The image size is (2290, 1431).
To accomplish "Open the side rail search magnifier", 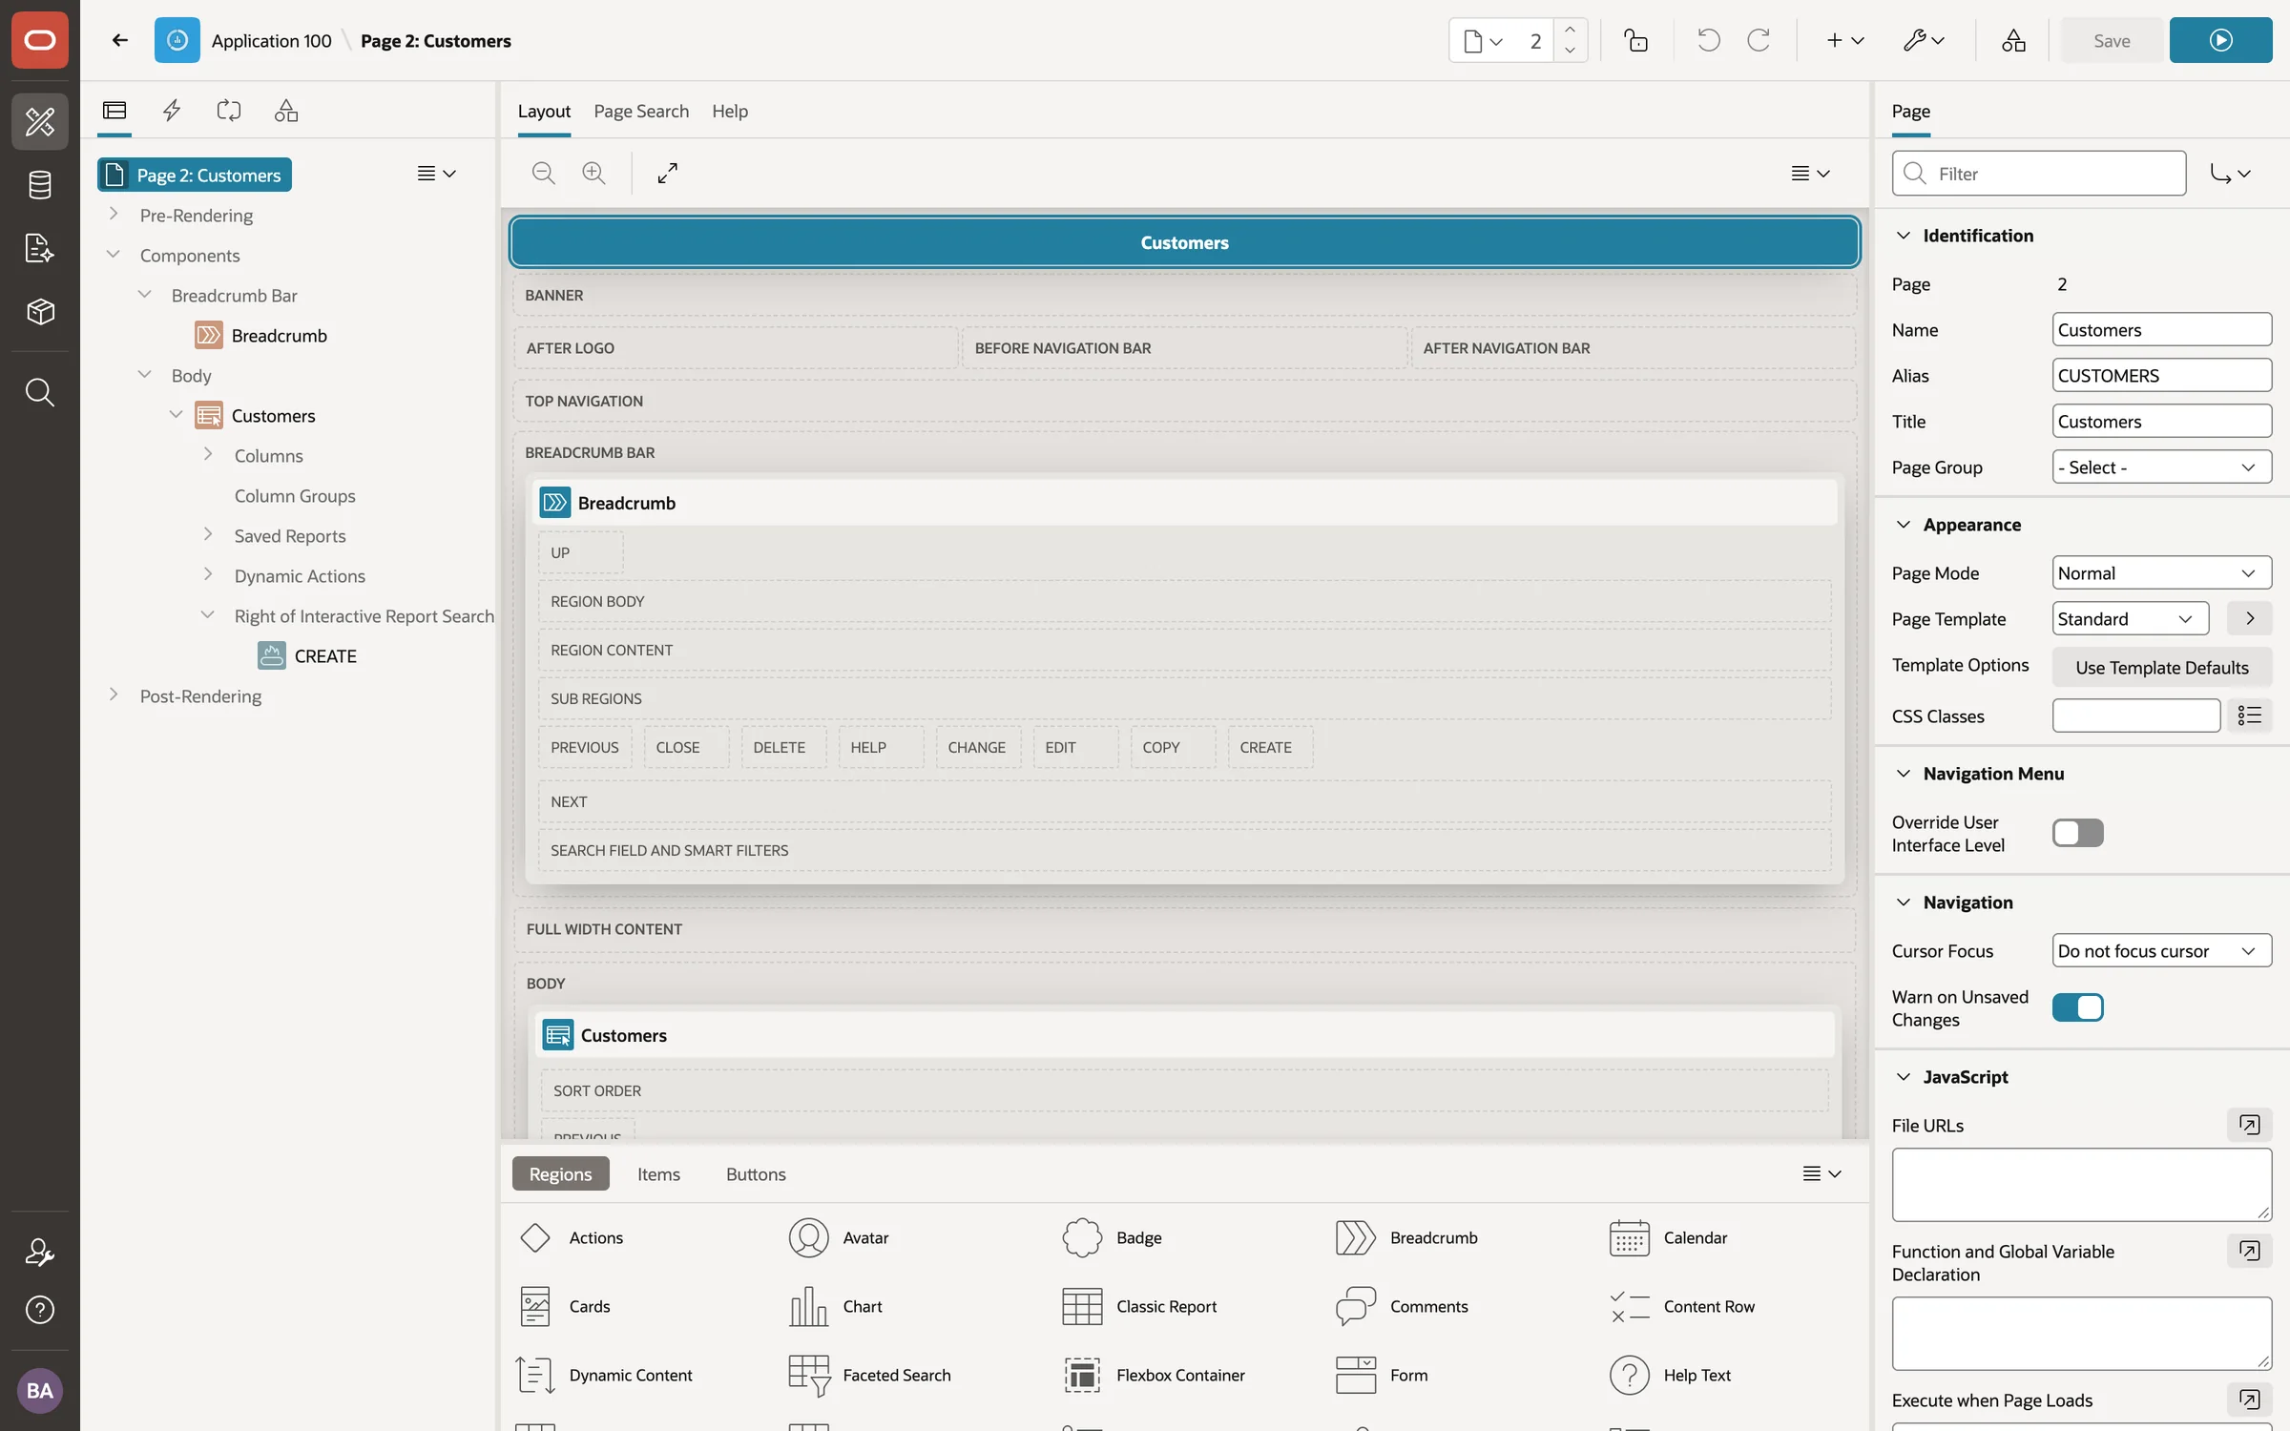I will coord(39,392).
